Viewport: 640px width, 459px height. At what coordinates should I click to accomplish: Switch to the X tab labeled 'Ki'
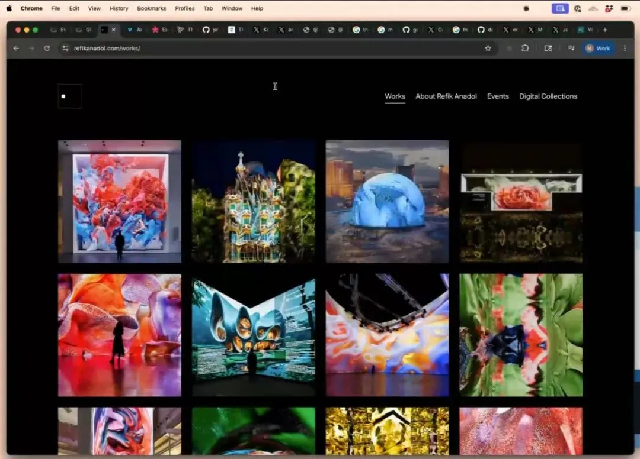tap(260, 30)
